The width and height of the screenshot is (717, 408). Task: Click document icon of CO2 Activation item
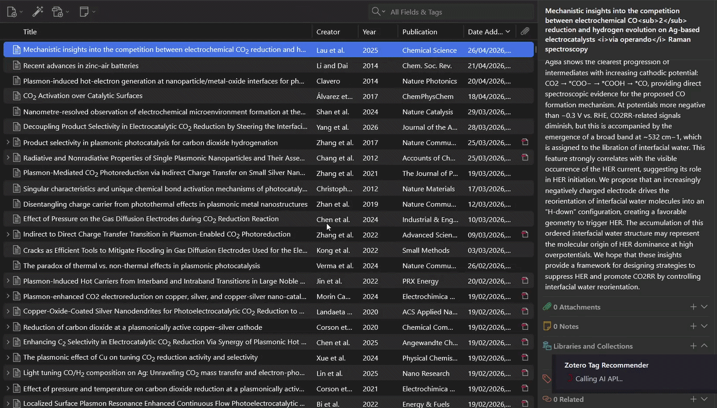coord(17,96)
